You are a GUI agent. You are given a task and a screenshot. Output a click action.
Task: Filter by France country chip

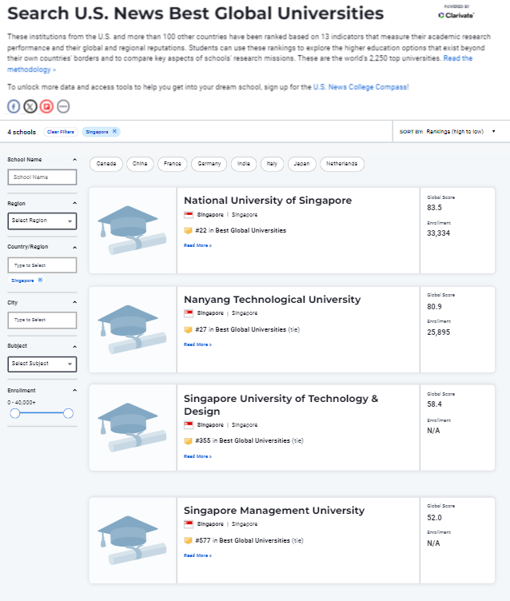[172, 164]
